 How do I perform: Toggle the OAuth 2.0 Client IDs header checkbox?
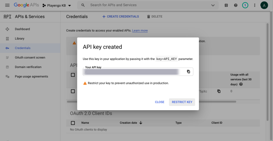[73, 123]
